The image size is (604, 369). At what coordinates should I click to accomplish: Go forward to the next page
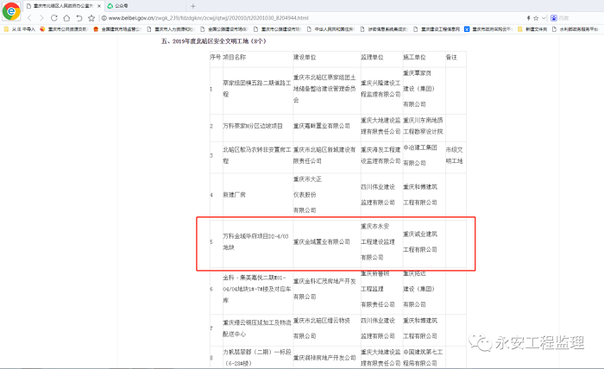pyautogui.click(x=41, y=18)
